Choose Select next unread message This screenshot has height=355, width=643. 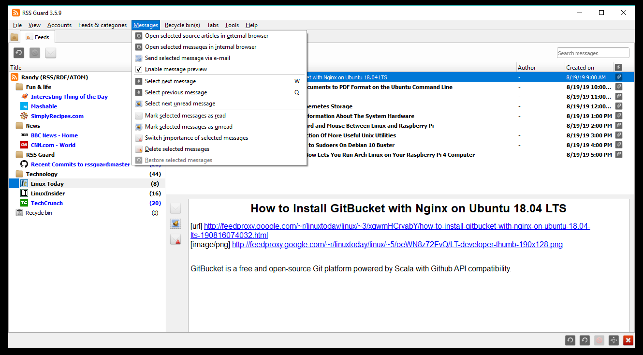tap(219, 104)
